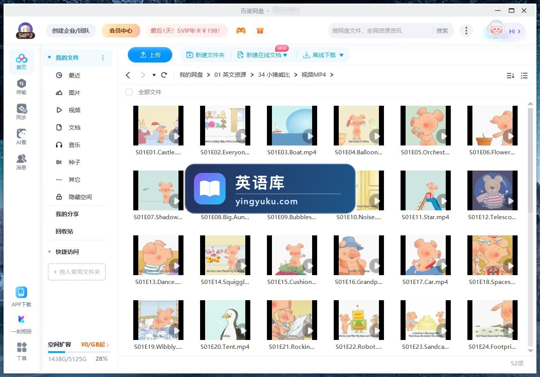The width and height of the screenshot is (540, 377).
Task: Click the S01E01.Castle file name
Action: coord(158,152)
